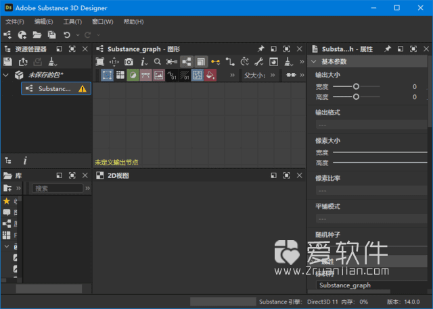Image resolution: width=433 pixels, height=309 pixels.
Task: Adjust the output size 宽度 slider
Action: coord(357,86)
